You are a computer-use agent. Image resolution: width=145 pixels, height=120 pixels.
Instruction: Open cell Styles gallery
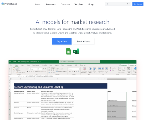click(x=94, y=70)
